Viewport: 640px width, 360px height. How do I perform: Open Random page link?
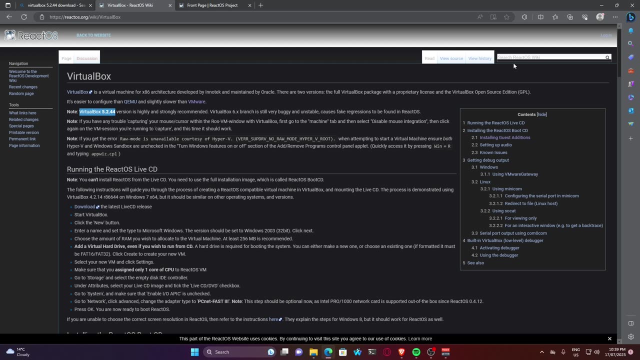click(x=21, y=93)
